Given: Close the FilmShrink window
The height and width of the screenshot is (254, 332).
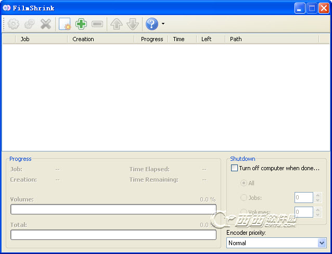Looking at the screenshot, I should (x=324, y=8).
